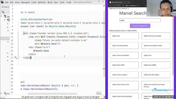Open the Code menu
Viewport: 176px width, 99px height.
pos(34,2)
